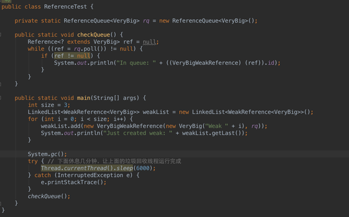Click "InterruptedException" in the catch clause

click(90, 175)
